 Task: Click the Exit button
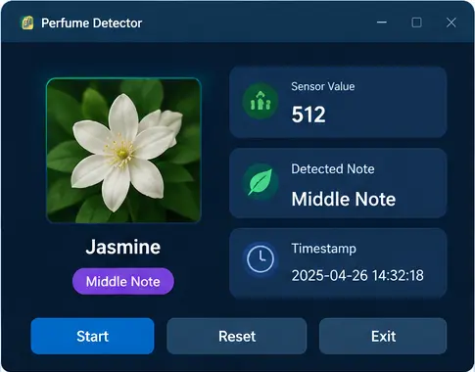pos(383,336)
